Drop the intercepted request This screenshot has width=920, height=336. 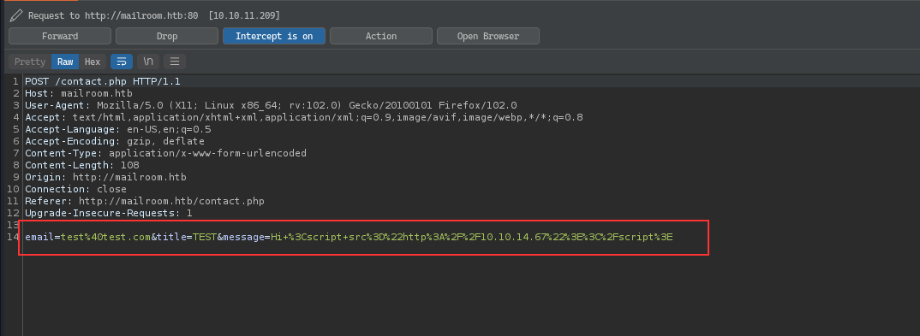tap(167, 36)
